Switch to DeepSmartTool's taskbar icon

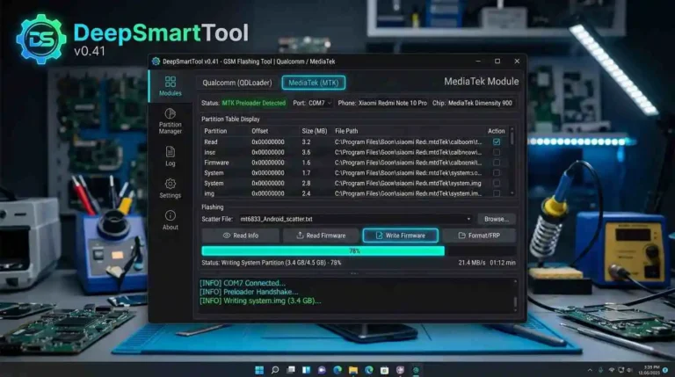(416, 370)
